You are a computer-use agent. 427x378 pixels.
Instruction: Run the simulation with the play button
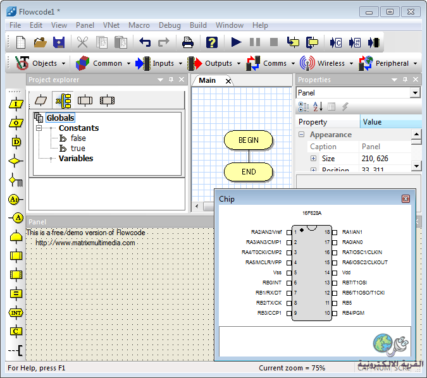(236, 42)
